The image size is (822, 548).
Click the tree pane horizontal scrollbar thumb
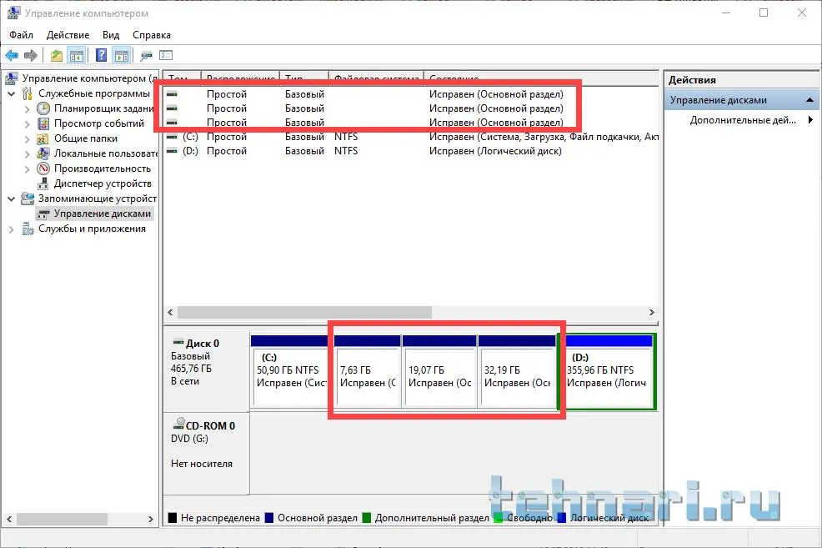pos(62,519)
